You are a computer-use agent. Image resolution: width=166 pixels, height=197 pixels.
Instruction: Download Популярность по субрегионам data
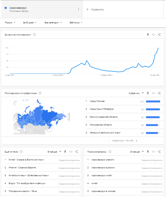148,93
